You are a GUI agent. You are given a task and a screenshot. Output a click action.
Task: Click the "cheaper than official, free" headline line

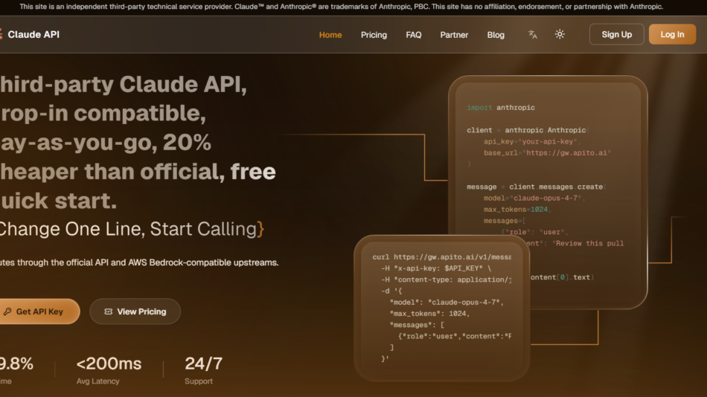tap(138, 172)
